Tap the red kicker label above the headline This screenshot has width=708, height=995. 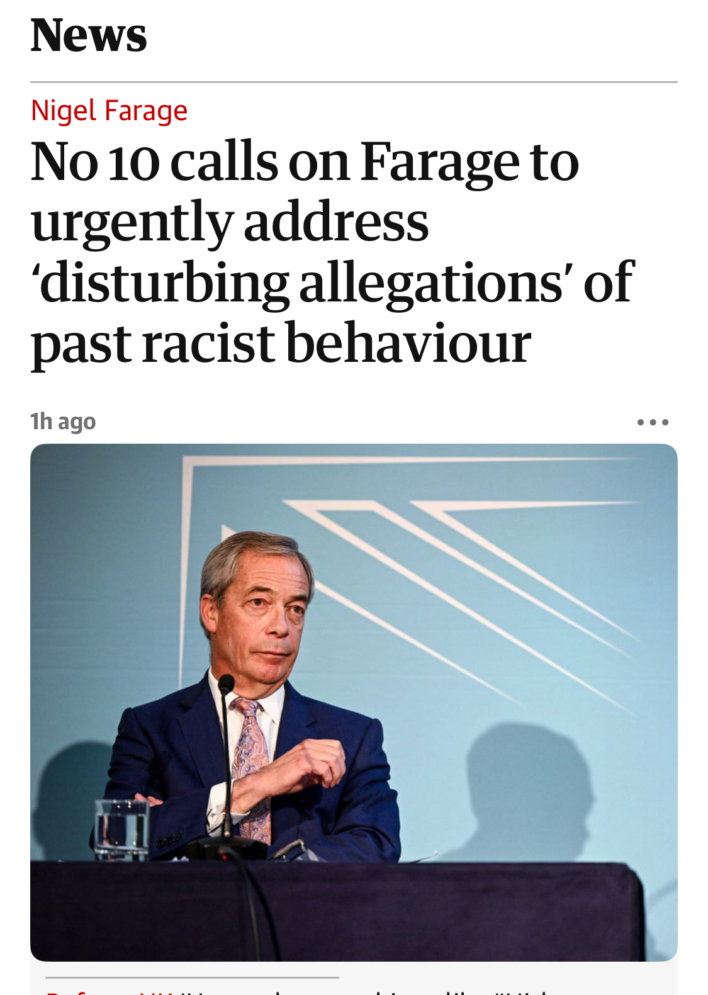point(109,111)
